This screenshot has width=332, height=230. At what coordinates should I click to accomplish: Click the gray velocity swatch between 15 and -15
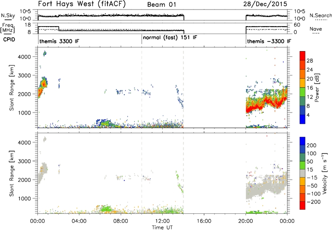303,173
